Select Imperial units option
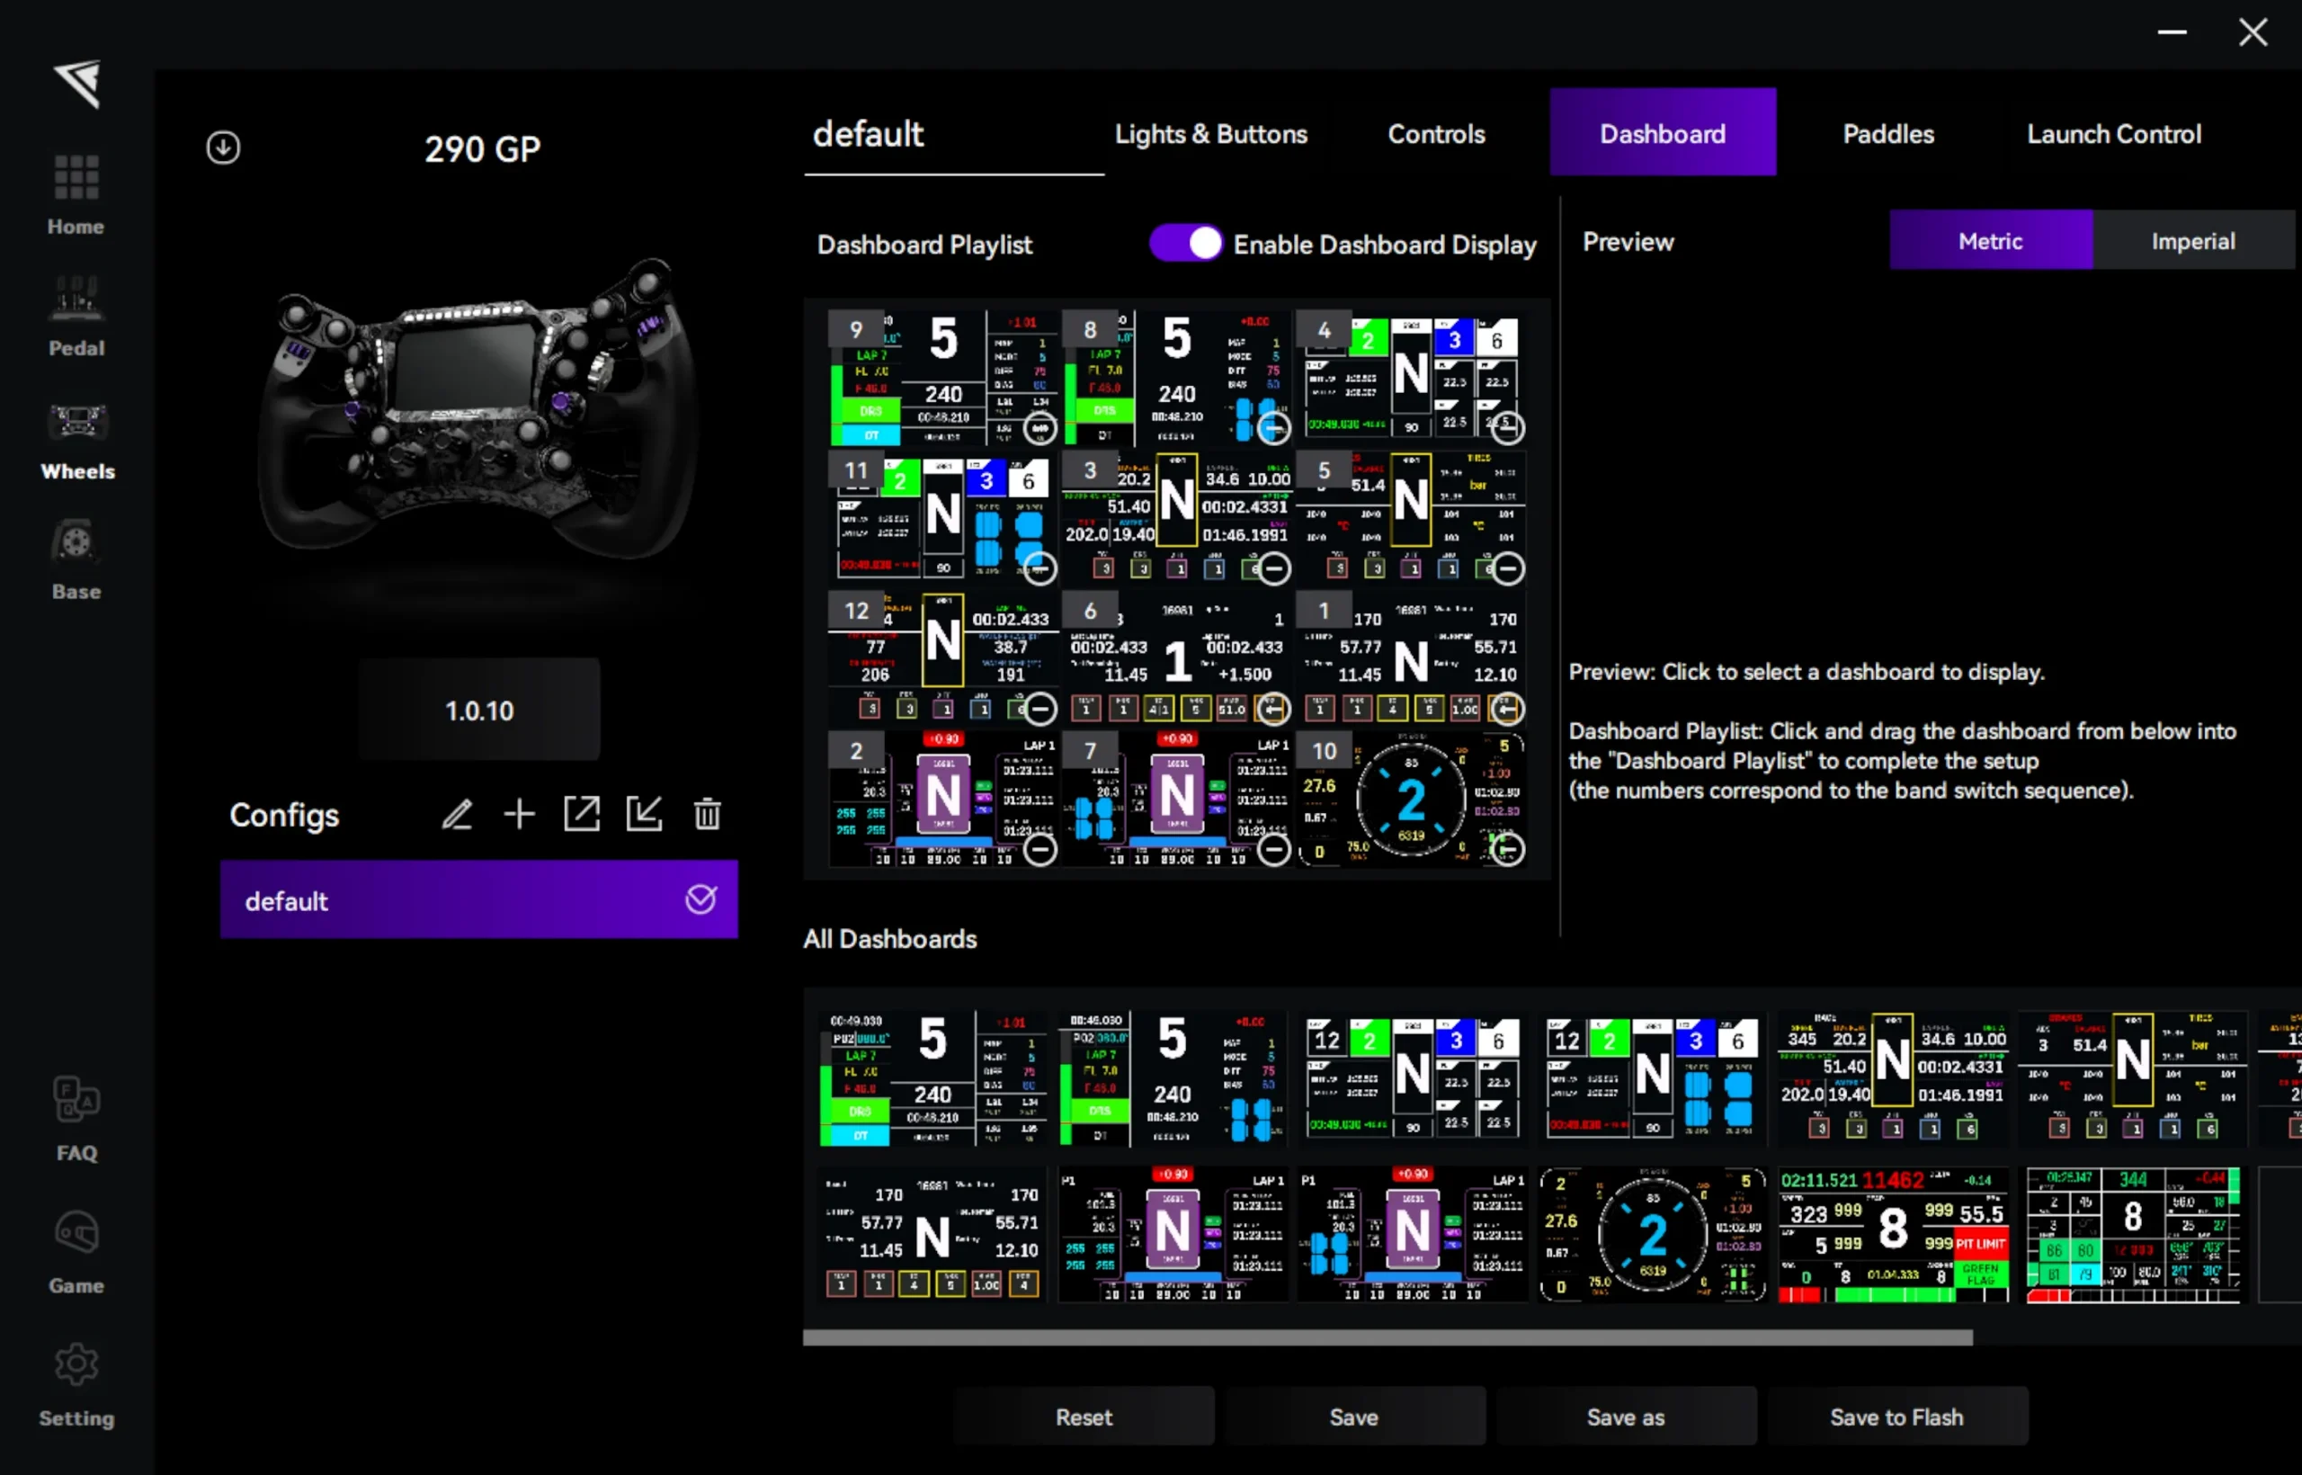 coord(2193,240)
